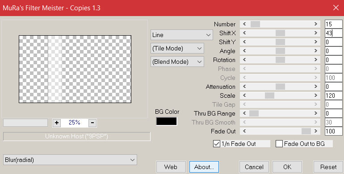The height and width of the screenshot is (174, 344).
Task: Click right arrow of Number slider
Action: click(316, 24)
